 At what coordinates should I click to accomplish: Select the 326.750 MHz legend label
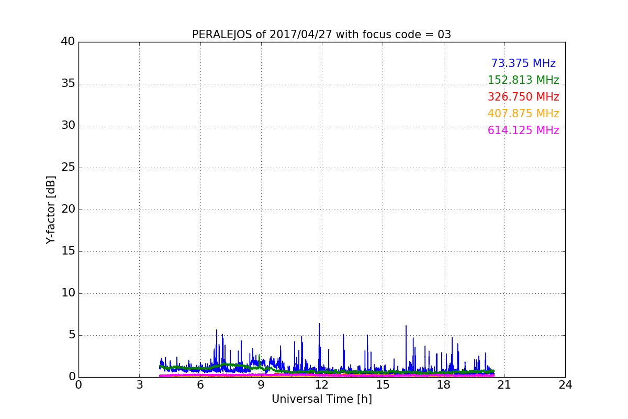point(523,97)
